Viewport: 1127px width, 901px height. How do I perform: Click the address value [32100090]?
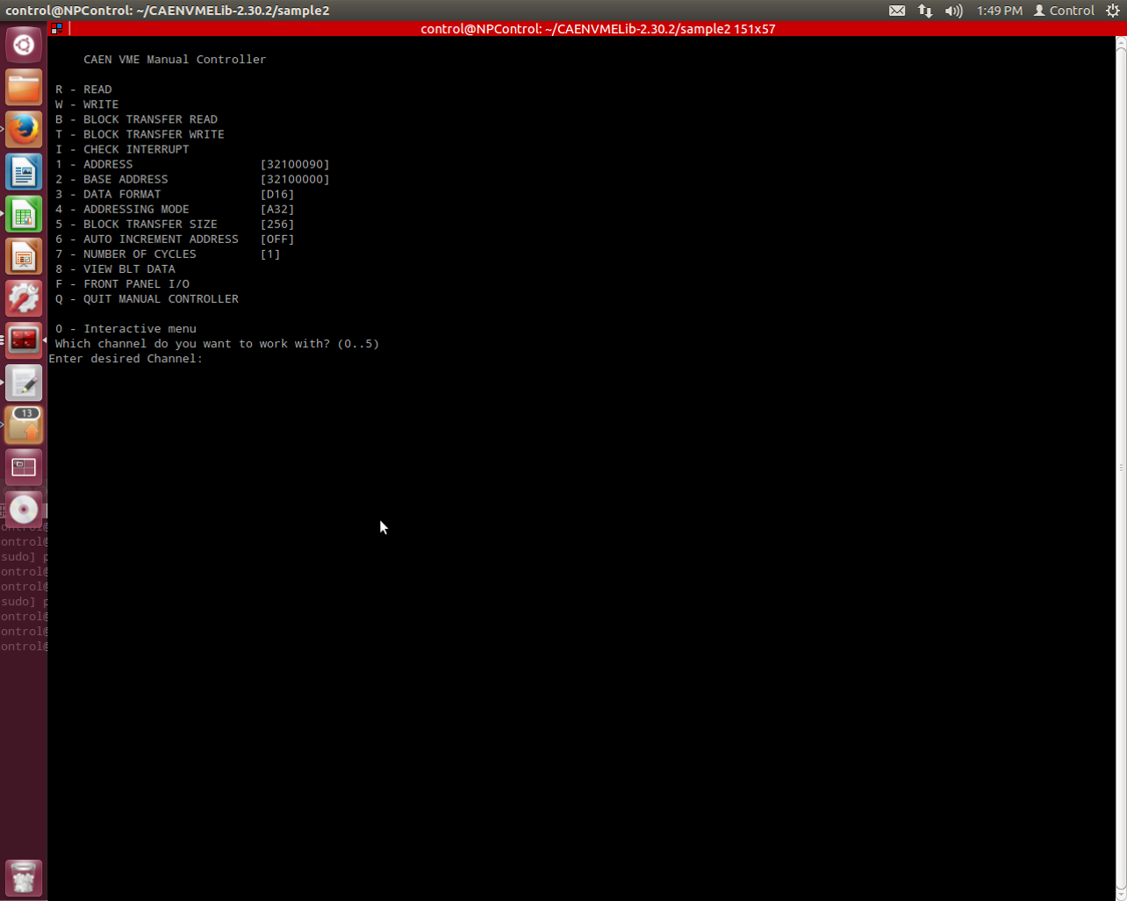tap(295, 164)
